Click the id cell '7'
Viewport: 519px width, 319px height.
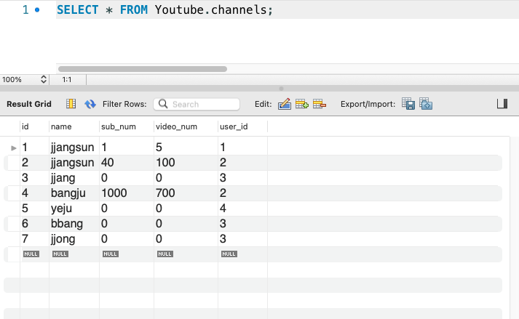[25, 238]
